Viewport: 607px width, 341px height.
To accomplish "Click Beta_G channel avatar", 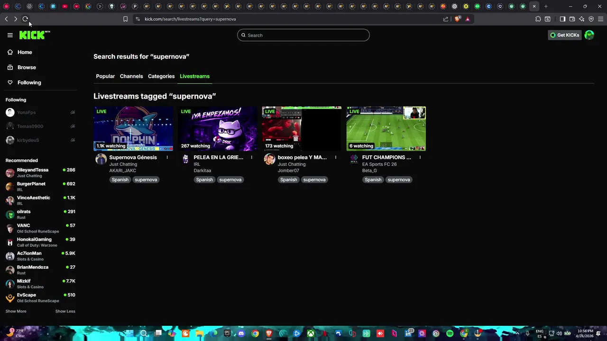I will point(354,159).
